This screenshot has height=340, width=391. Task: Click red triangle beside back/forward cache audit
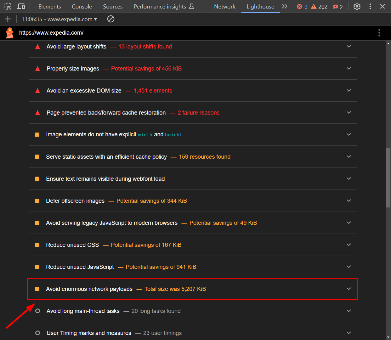tap(38, 113)
